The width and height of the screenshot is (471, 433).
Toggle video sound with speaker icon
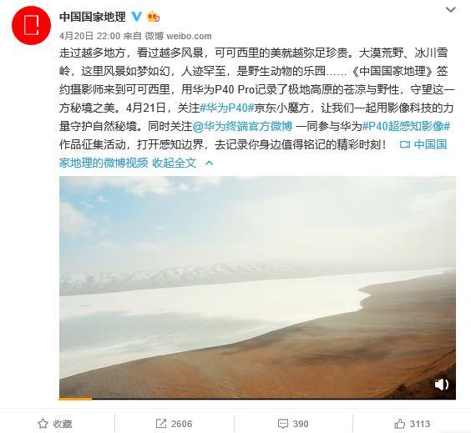click(442, 385)
